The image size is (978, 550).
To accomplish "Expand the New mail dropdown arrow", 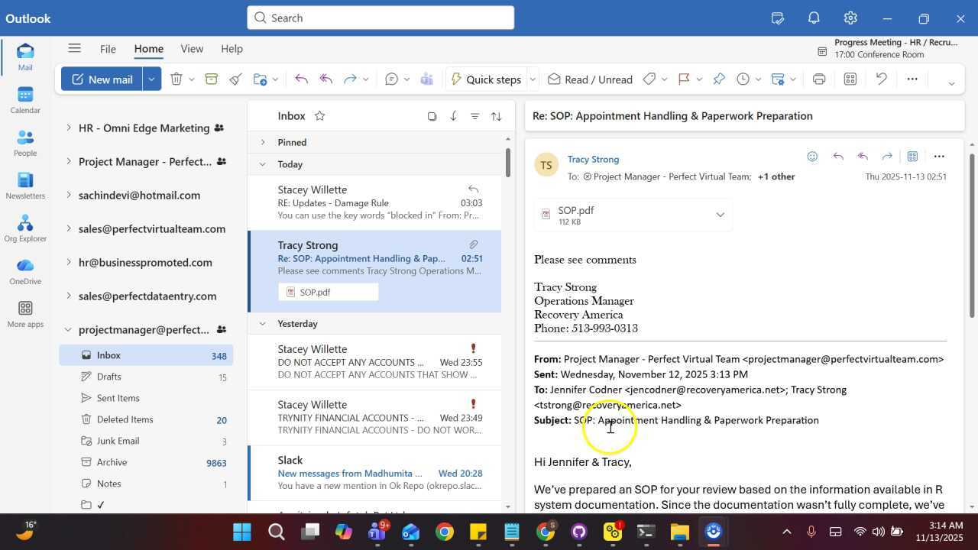I will click(x=152, y=79).
